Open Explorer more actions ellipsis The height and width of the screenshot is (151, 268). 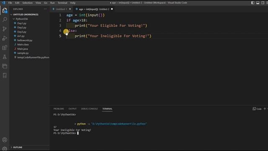45,9
